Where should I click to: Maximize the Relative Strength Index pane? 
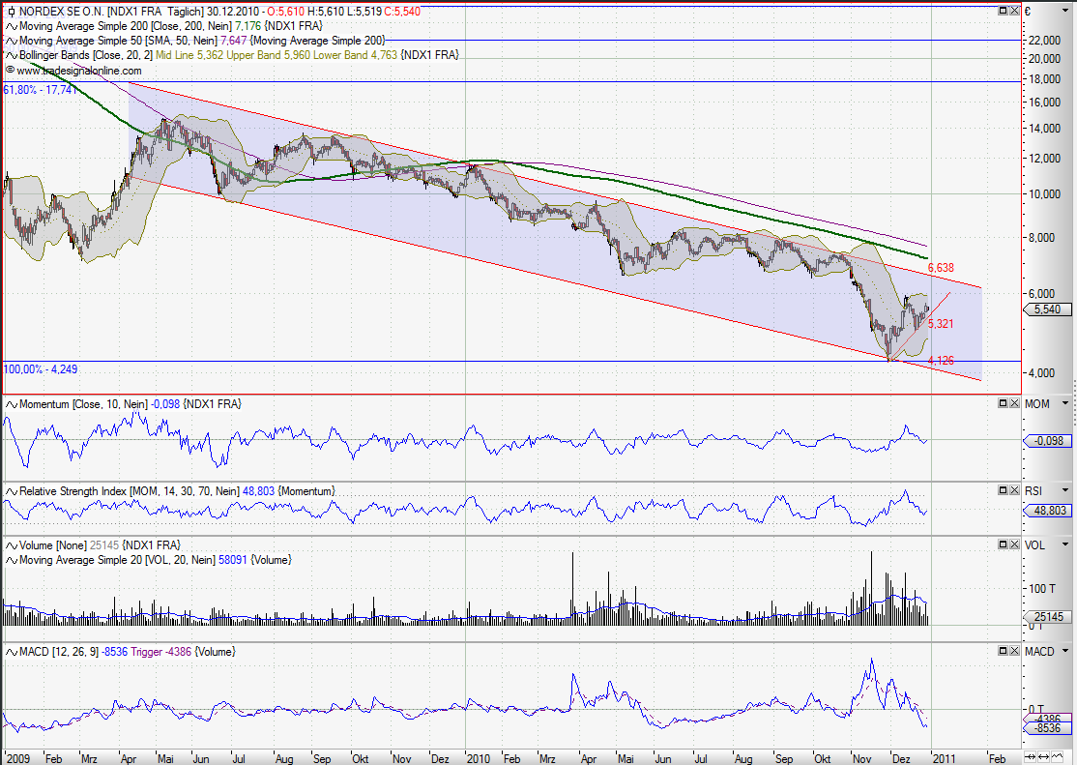click(1003, 490)
